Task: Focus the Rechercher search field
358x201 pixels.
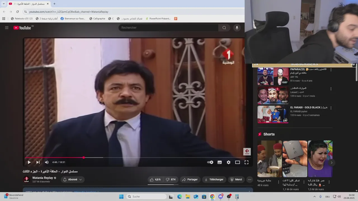Action: click(x=168, y=28)
